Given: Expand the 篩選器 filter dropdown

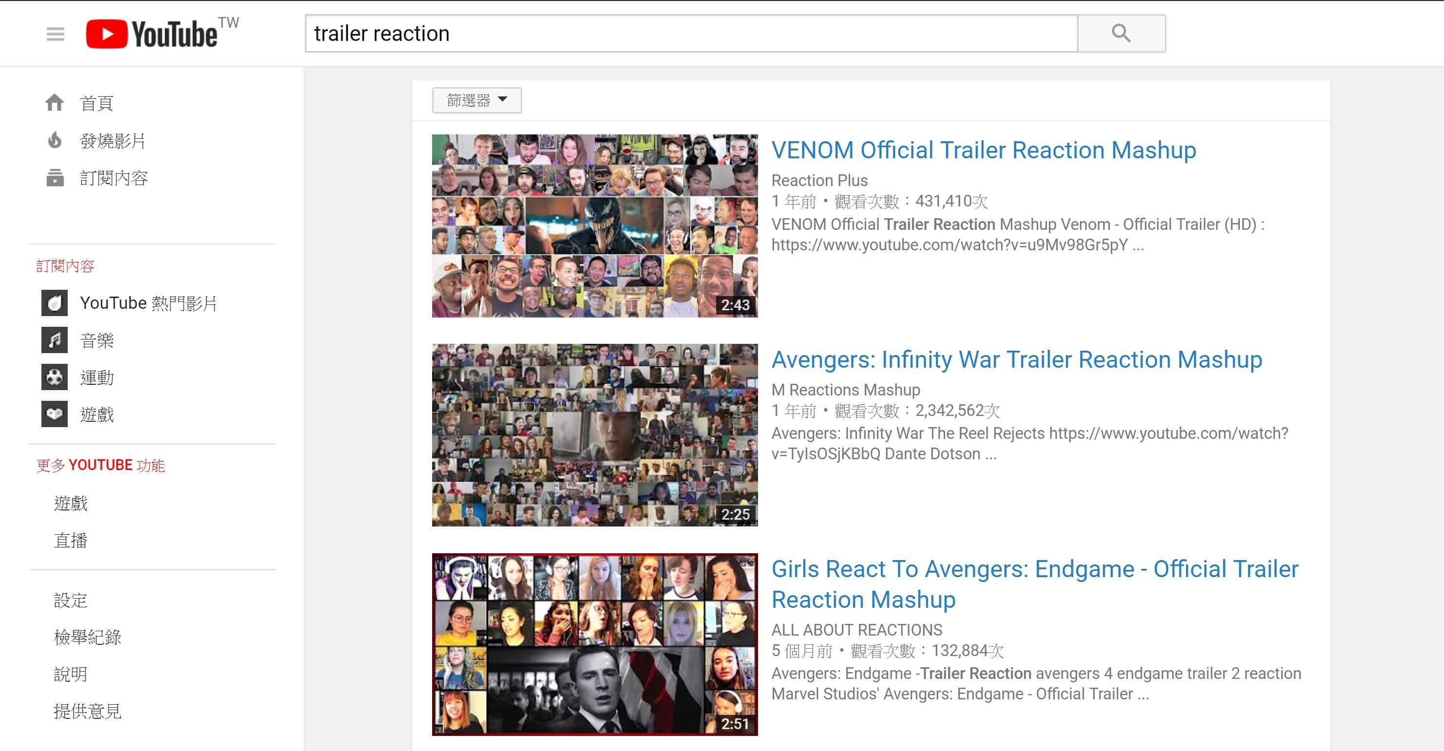Looking at the screenshot, I should [x=476, y=100].
